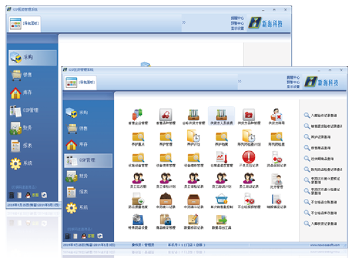This screenshot has width=352, height=258.
Task: Open 药品召回记录 medicine bottle icon
Action: click(x=276, y=159)
